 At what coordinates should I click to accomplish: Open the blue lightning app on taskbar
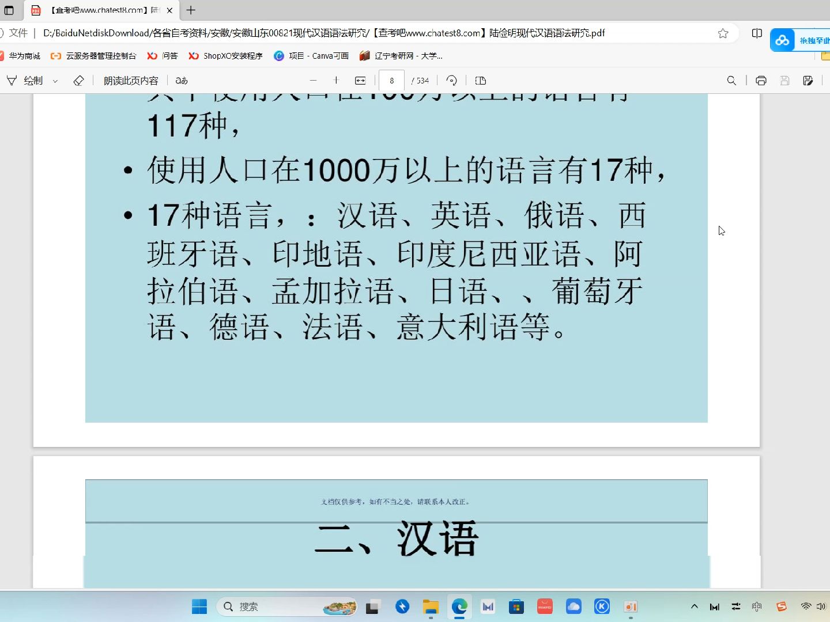click(402, 606)
